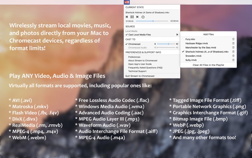Clear All Files in the Playlist
Image resolution: width=252 pixels, height=158 pixels.
pos(208,65)
